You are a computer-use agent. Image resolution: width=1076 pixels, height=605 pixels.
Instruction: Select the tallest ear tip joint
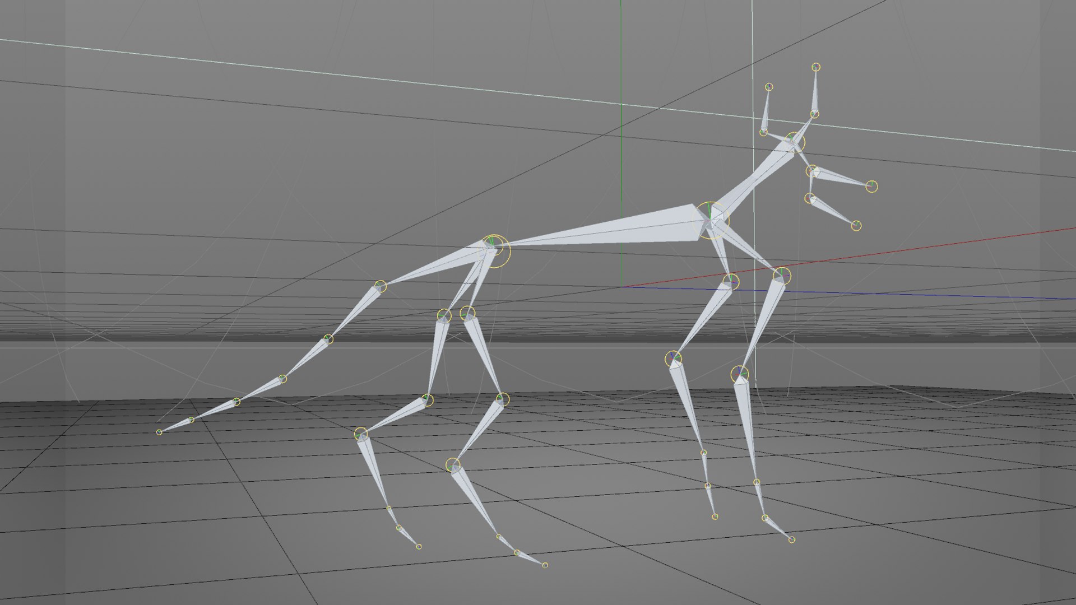tap(816, 67)
